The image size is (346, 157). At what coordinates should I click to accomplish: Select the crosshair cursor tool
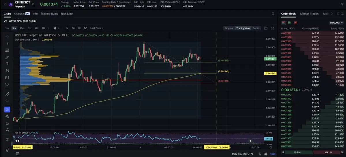7,36
